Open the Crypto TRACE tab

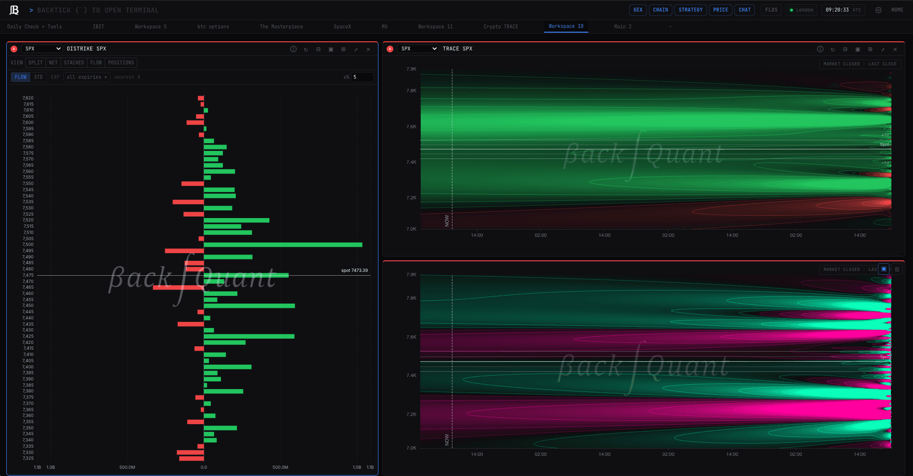(501, 27)
